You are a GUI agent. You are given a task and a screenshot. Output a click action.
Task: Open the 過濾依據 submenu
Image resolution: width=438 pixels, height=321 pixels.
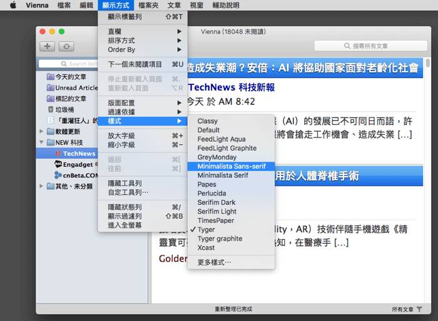pos(143,112)
